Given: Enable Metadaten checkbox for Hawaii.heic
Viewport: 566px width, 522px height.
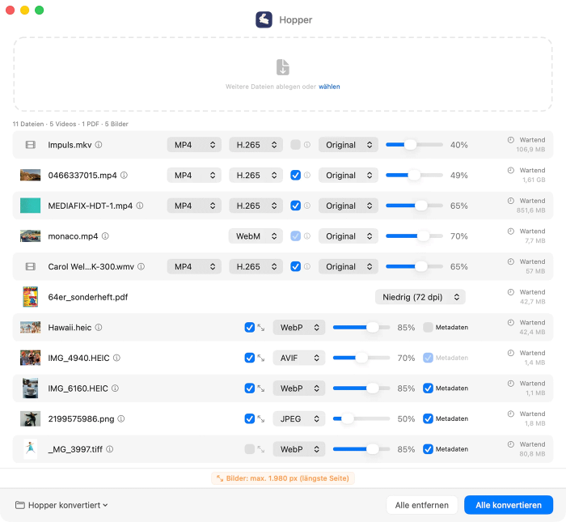Looking at the screenshot, I should point(428,327).
